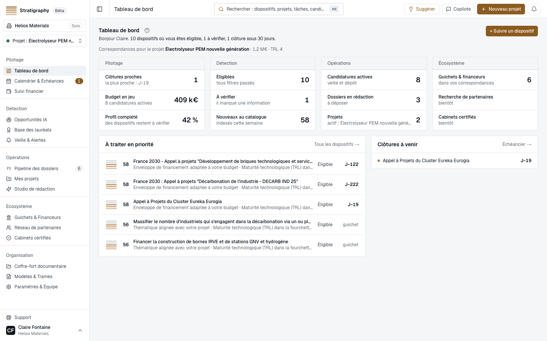Open Support page
This screenshot has width=547, height=341.
(x=44, y=318)
